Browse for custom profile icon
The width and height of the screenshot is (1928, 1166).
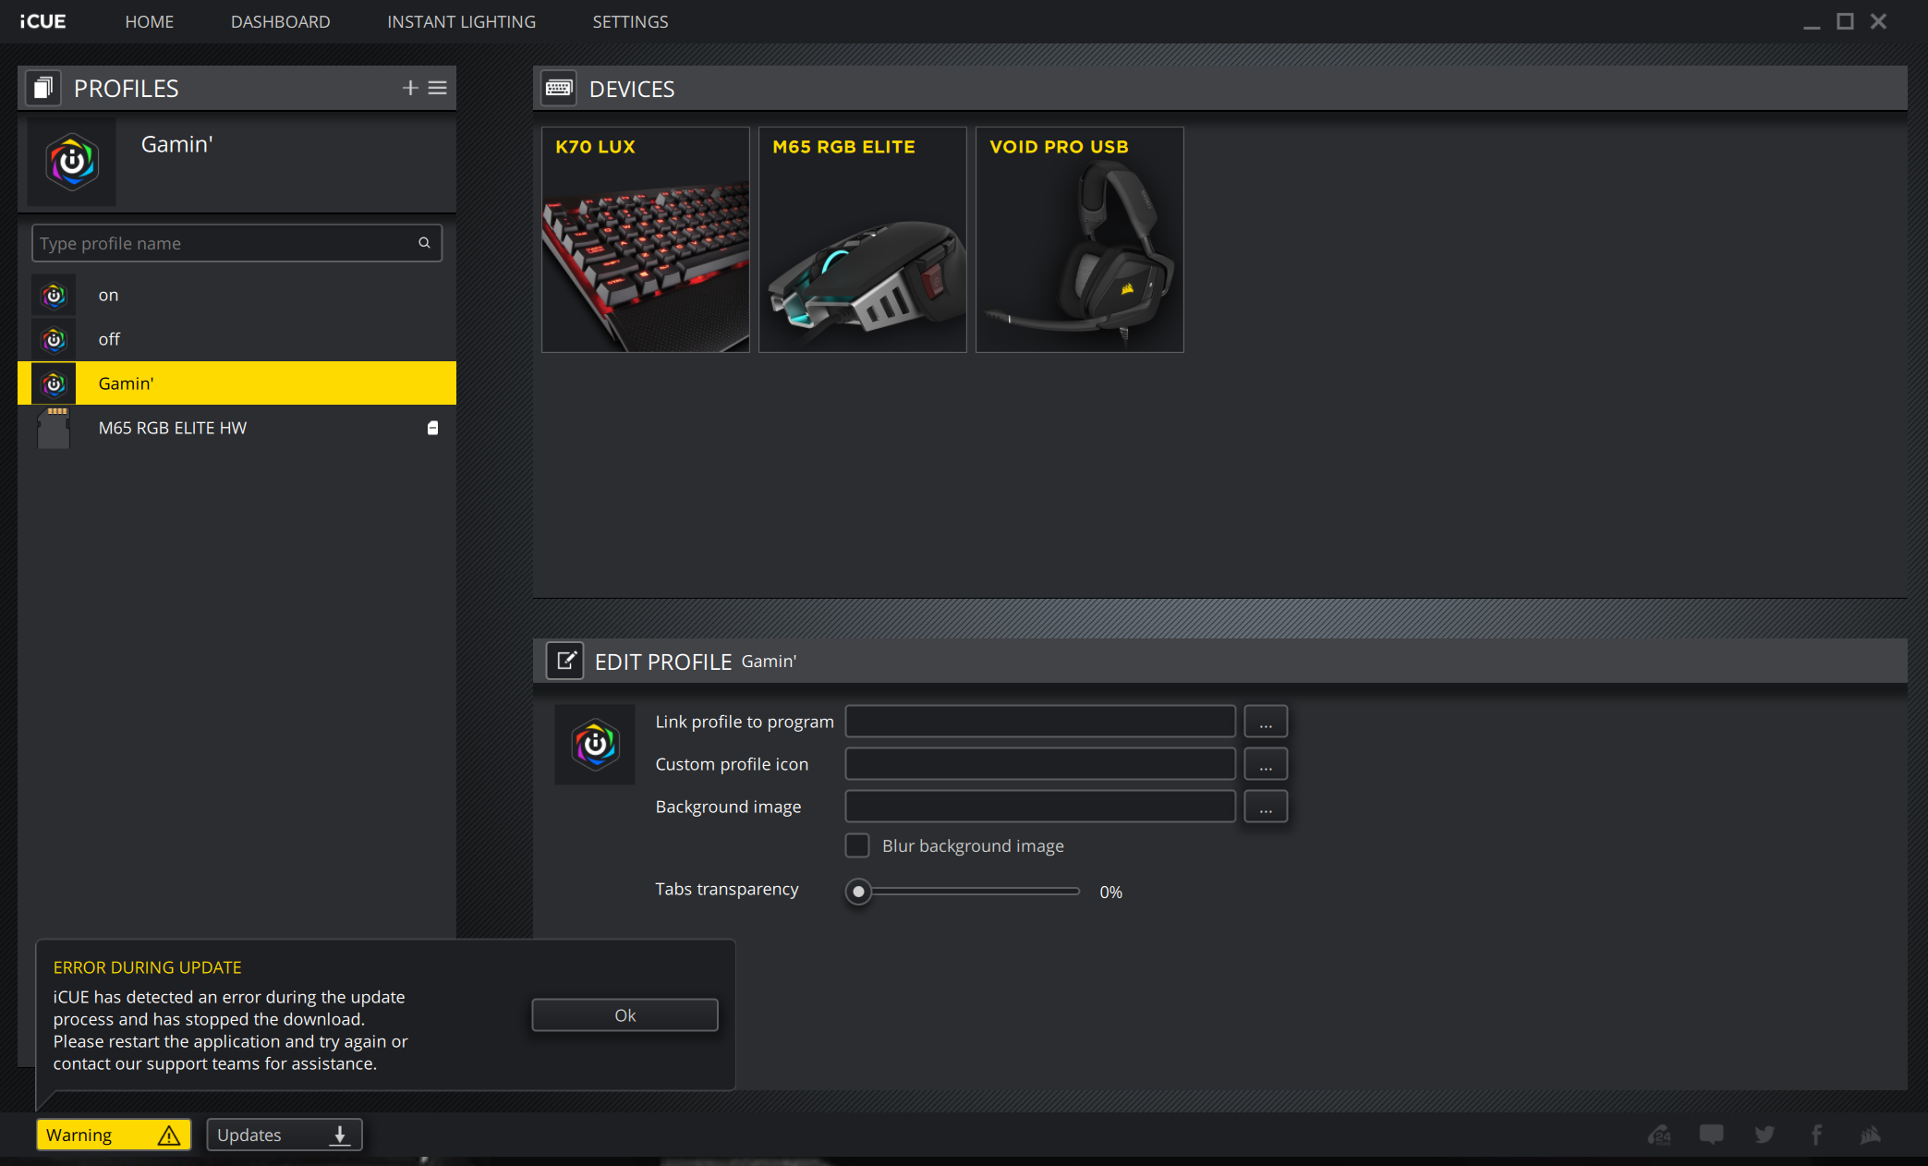pyautogui.click(x=1266, y=764)
